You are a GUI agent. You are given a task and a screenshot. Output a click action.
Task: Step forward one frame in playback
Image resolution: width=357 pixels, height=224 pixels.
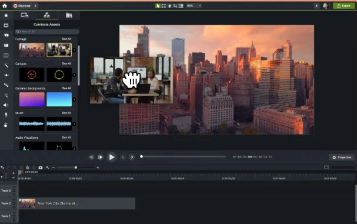click(x=100, y=157)
